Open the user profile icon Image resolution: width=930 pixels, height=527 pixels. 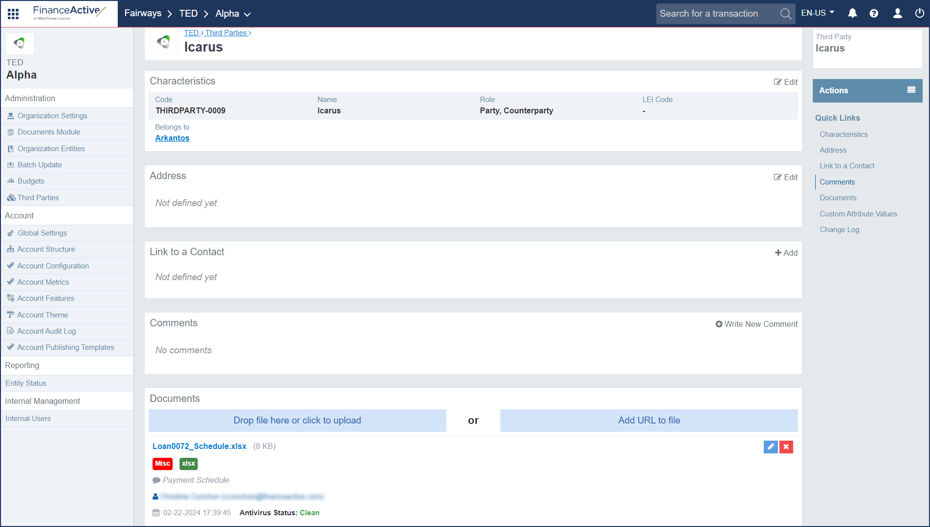(x=897, y=13)
